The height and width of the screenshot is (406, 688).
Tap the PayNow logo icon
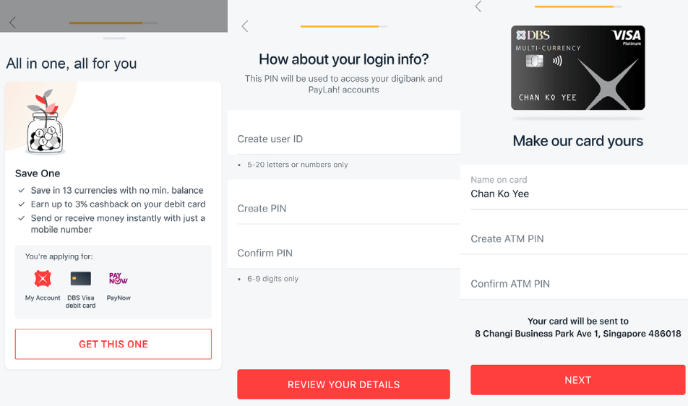pos(119,278)
